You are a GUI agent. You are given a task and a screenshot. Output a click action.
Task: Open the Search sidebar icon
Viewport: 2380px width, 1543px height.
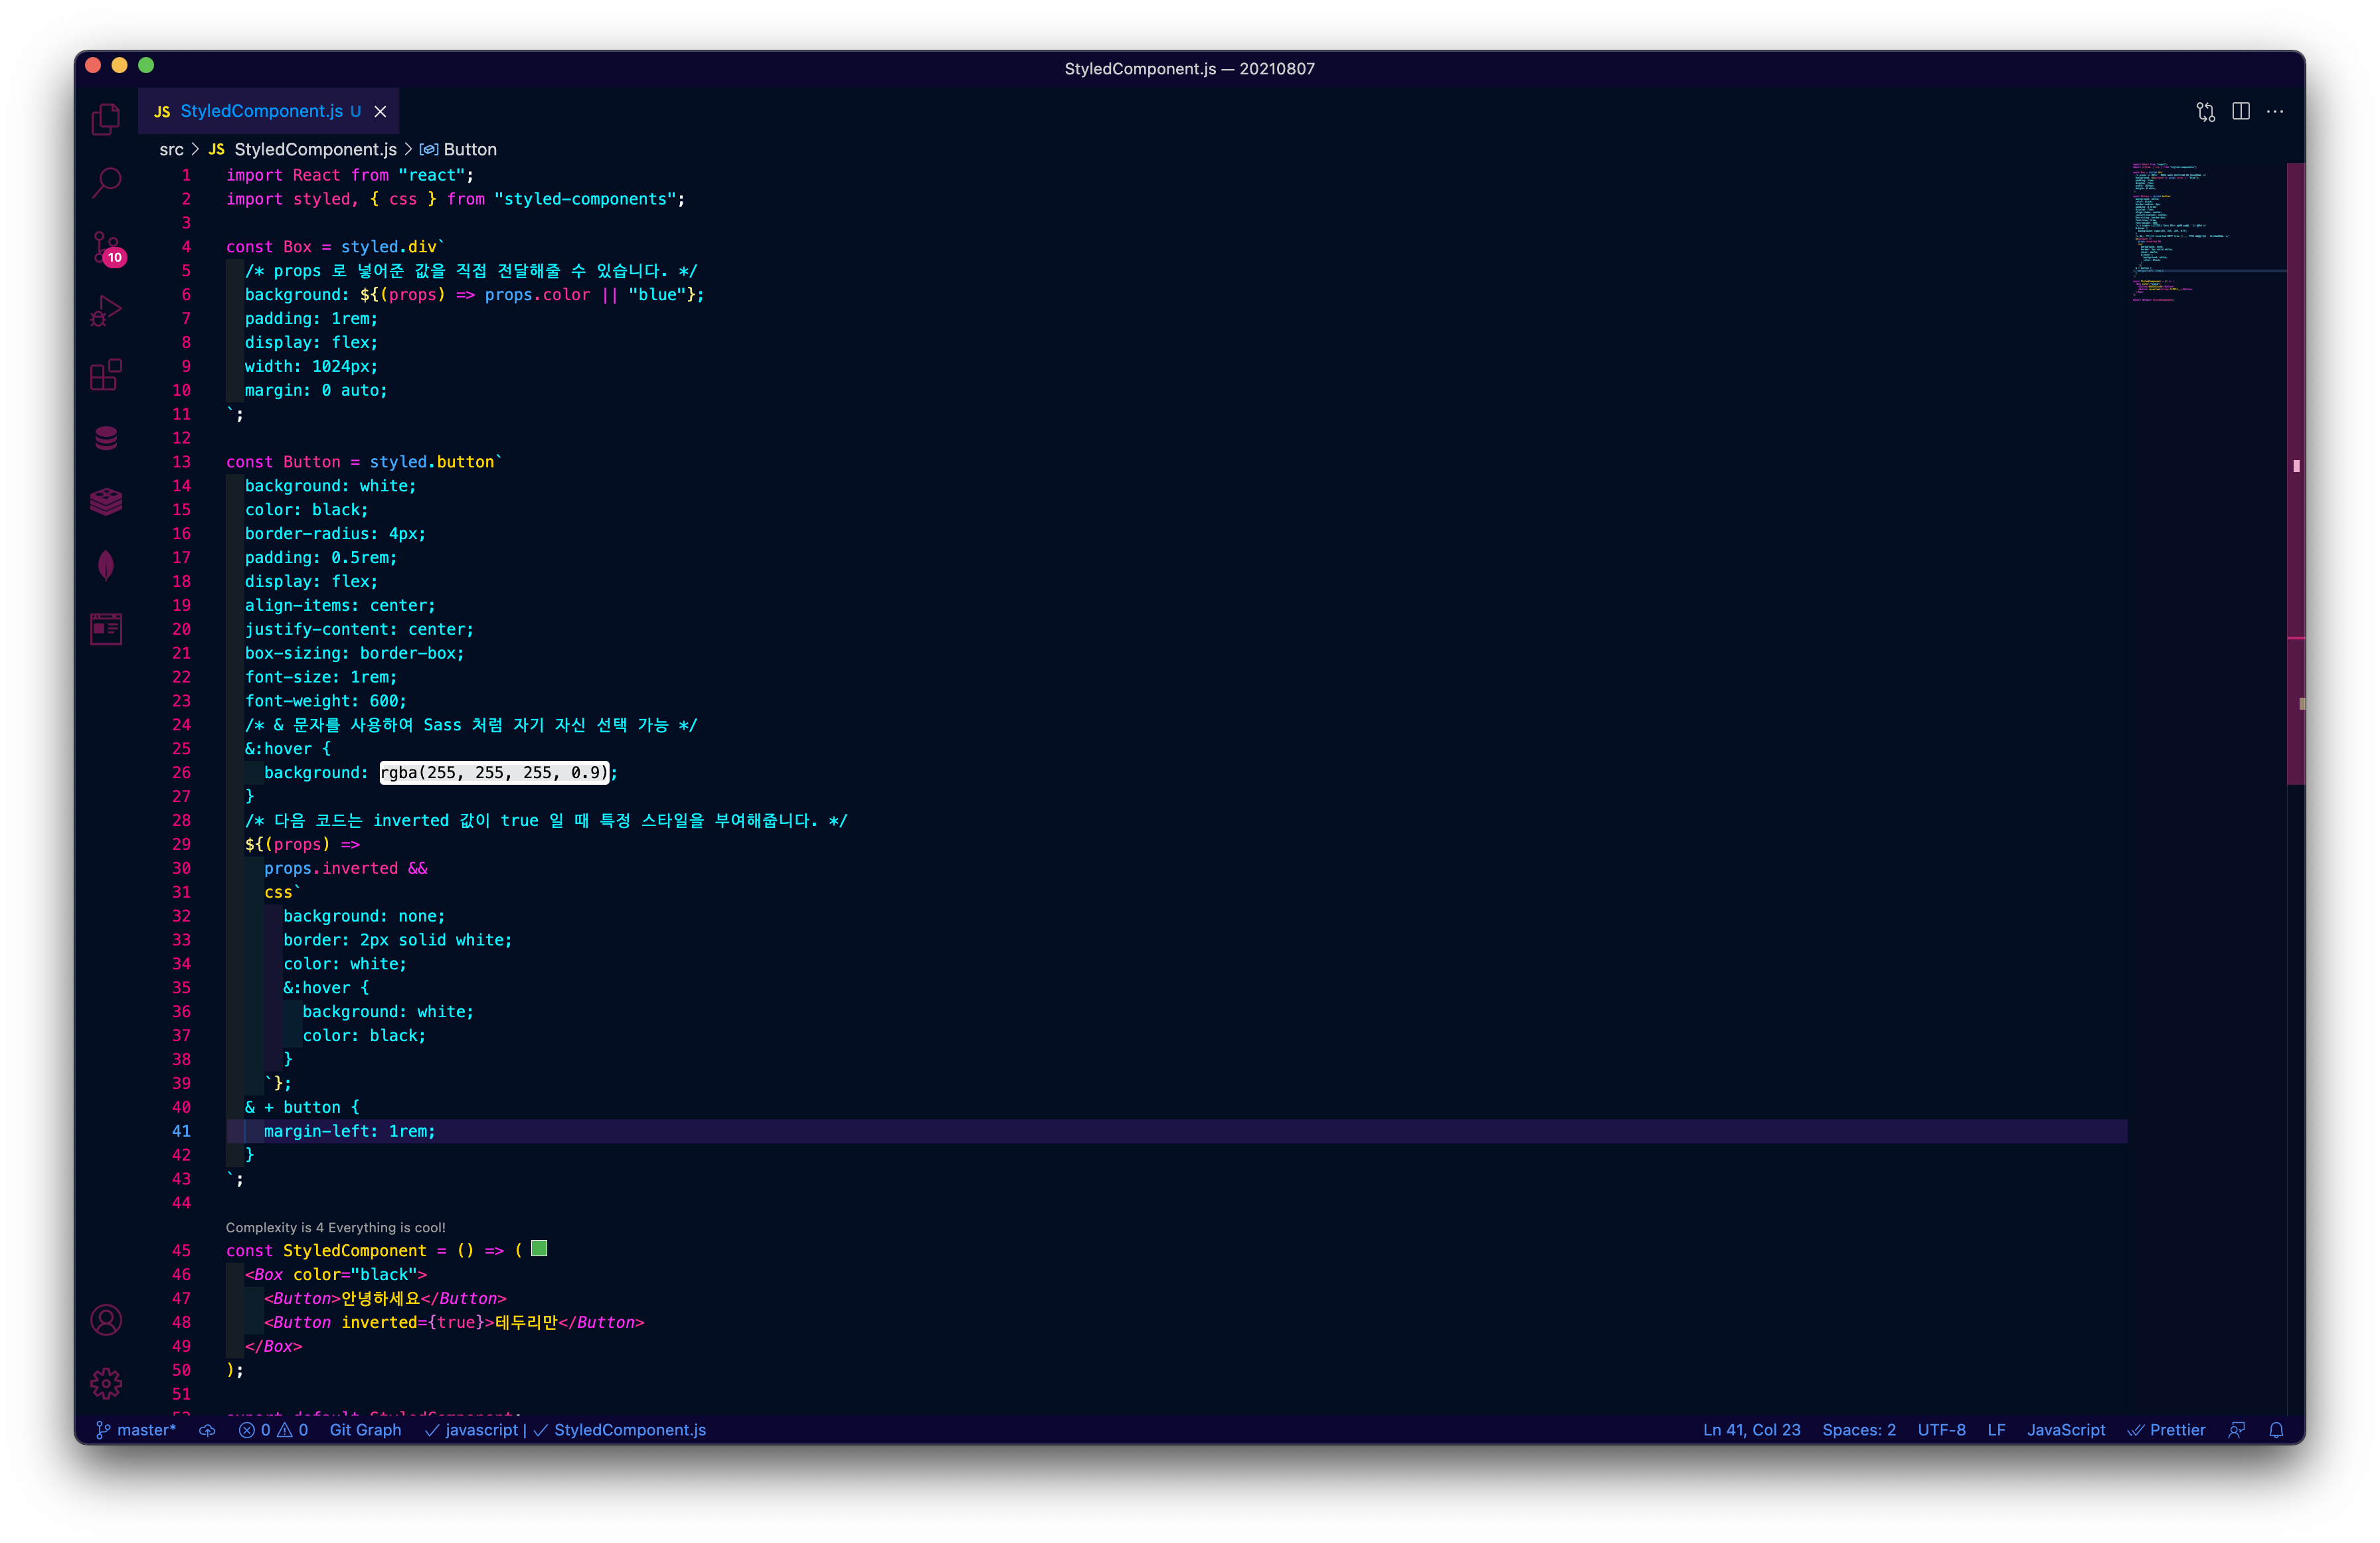pyautogui.click(x=106, y=182)
